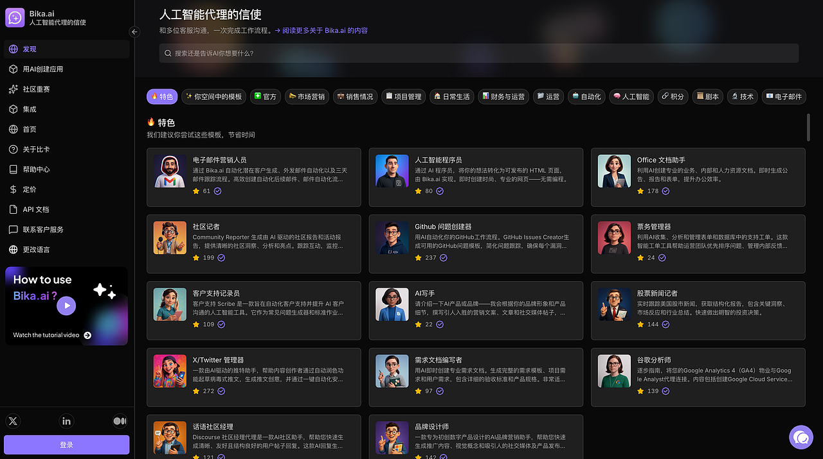The width and height of the screenshot is (823, 459).
Task: Open the 需求文档编写者 template title
Action: 439,360
